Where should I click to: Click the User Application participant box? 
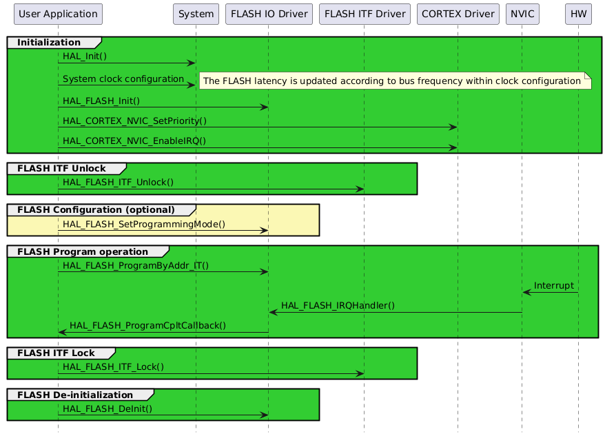point(59,14)
